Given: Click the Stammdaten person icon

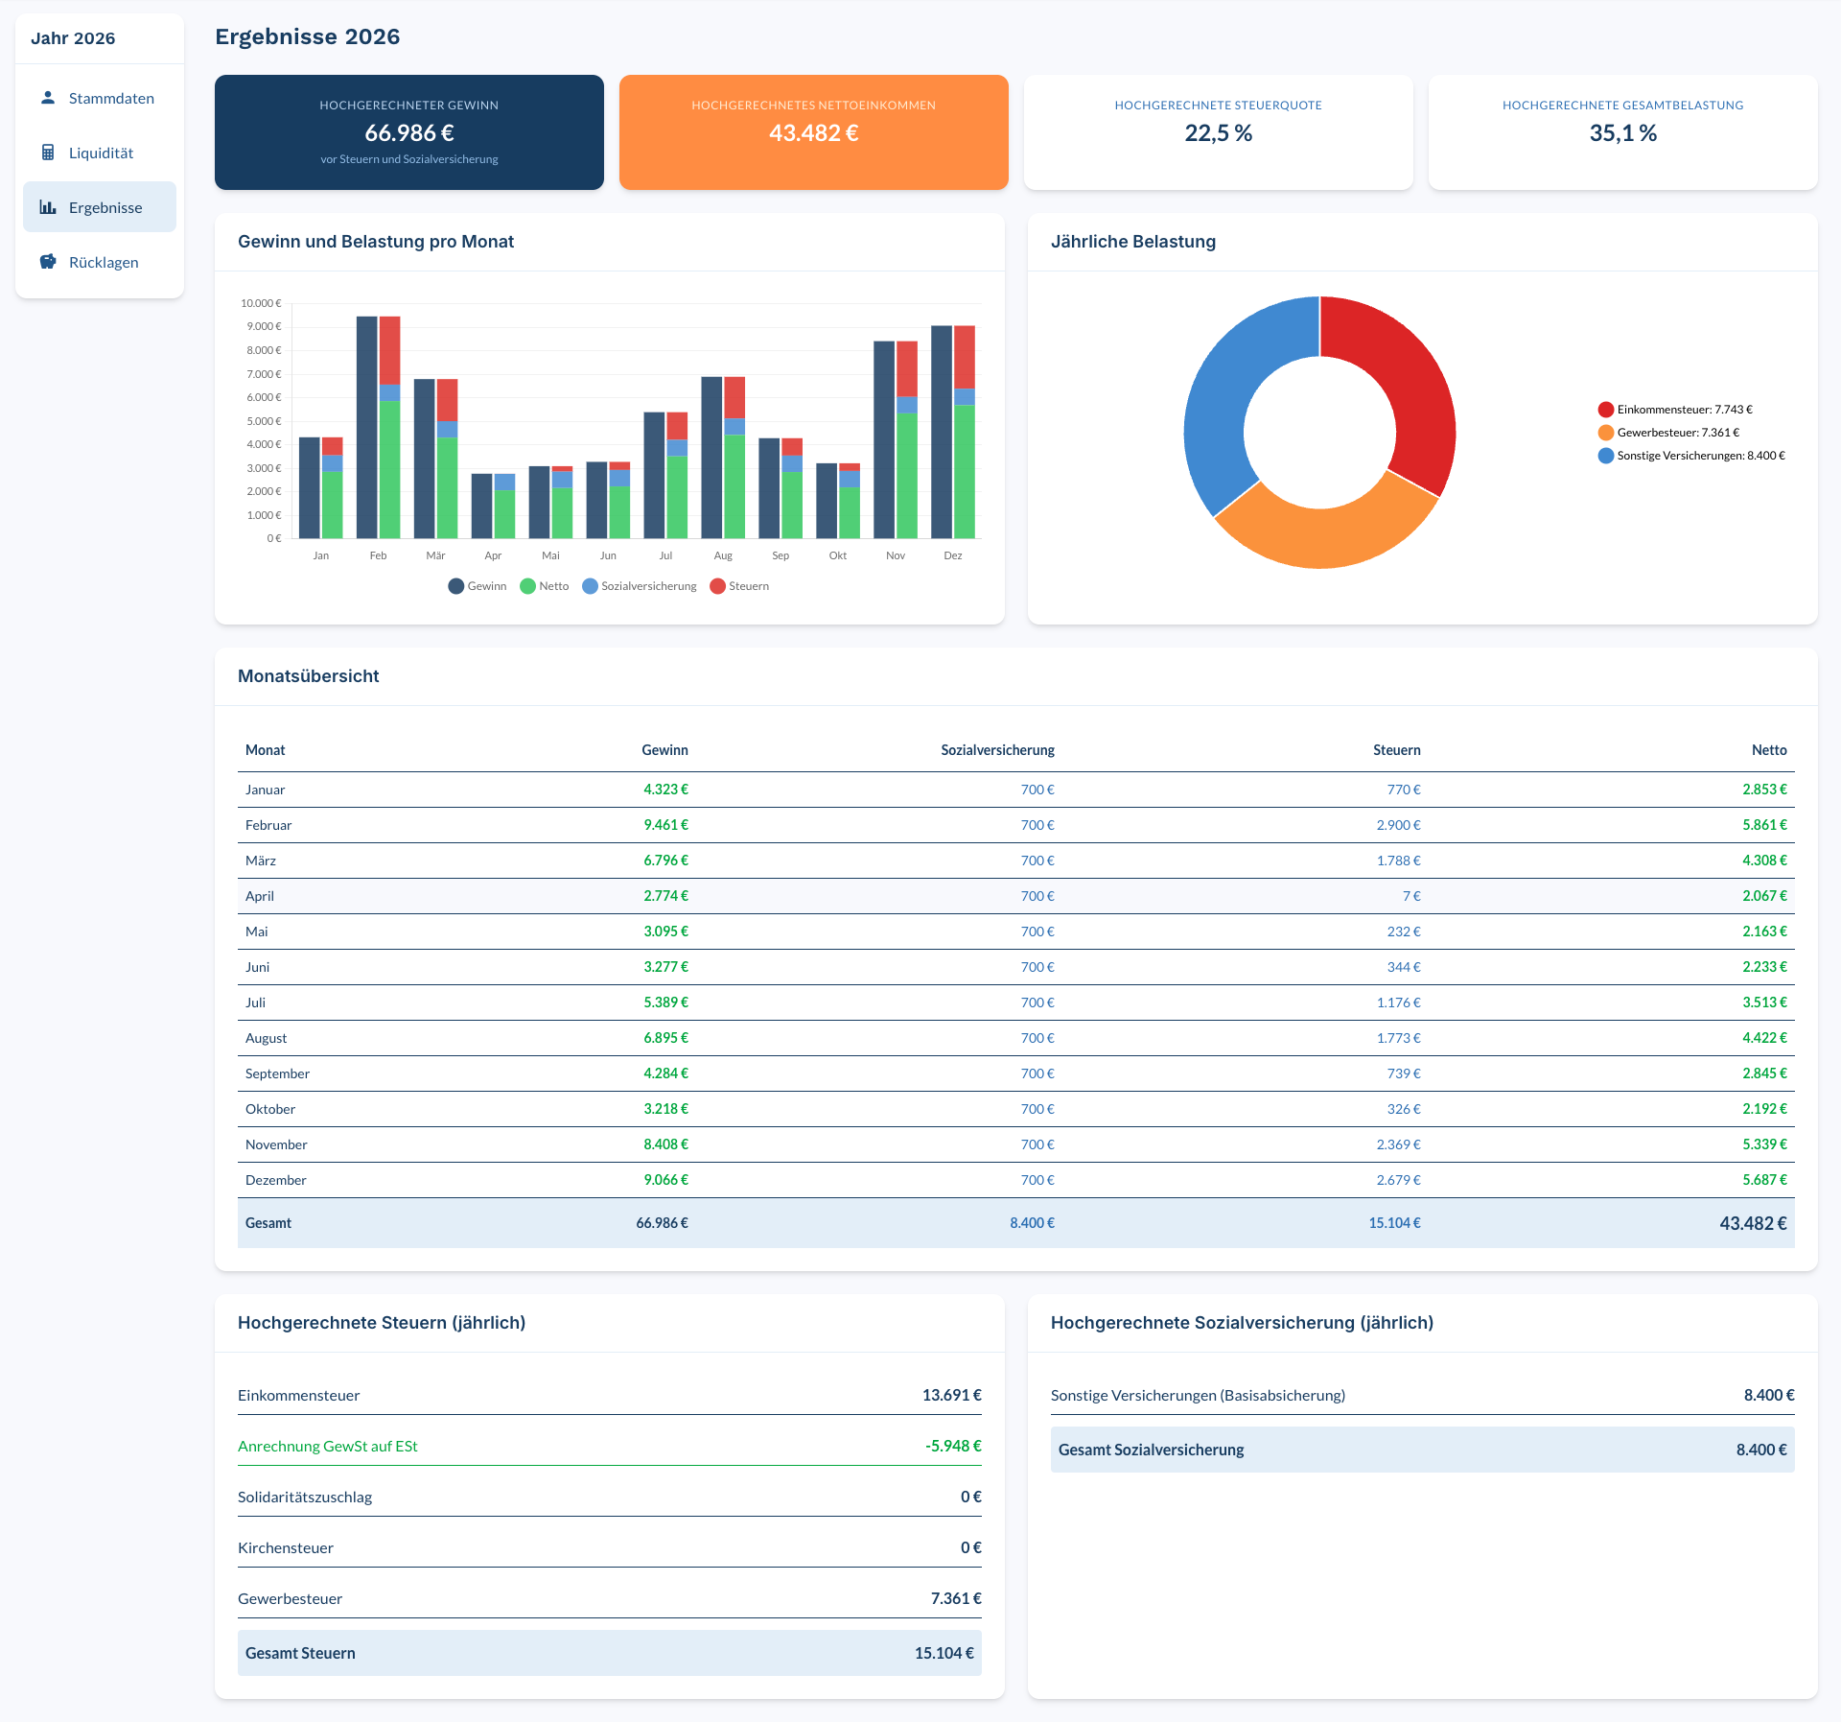Looking at the screenshot, I should pyautogui.click(x=48, y=98).
